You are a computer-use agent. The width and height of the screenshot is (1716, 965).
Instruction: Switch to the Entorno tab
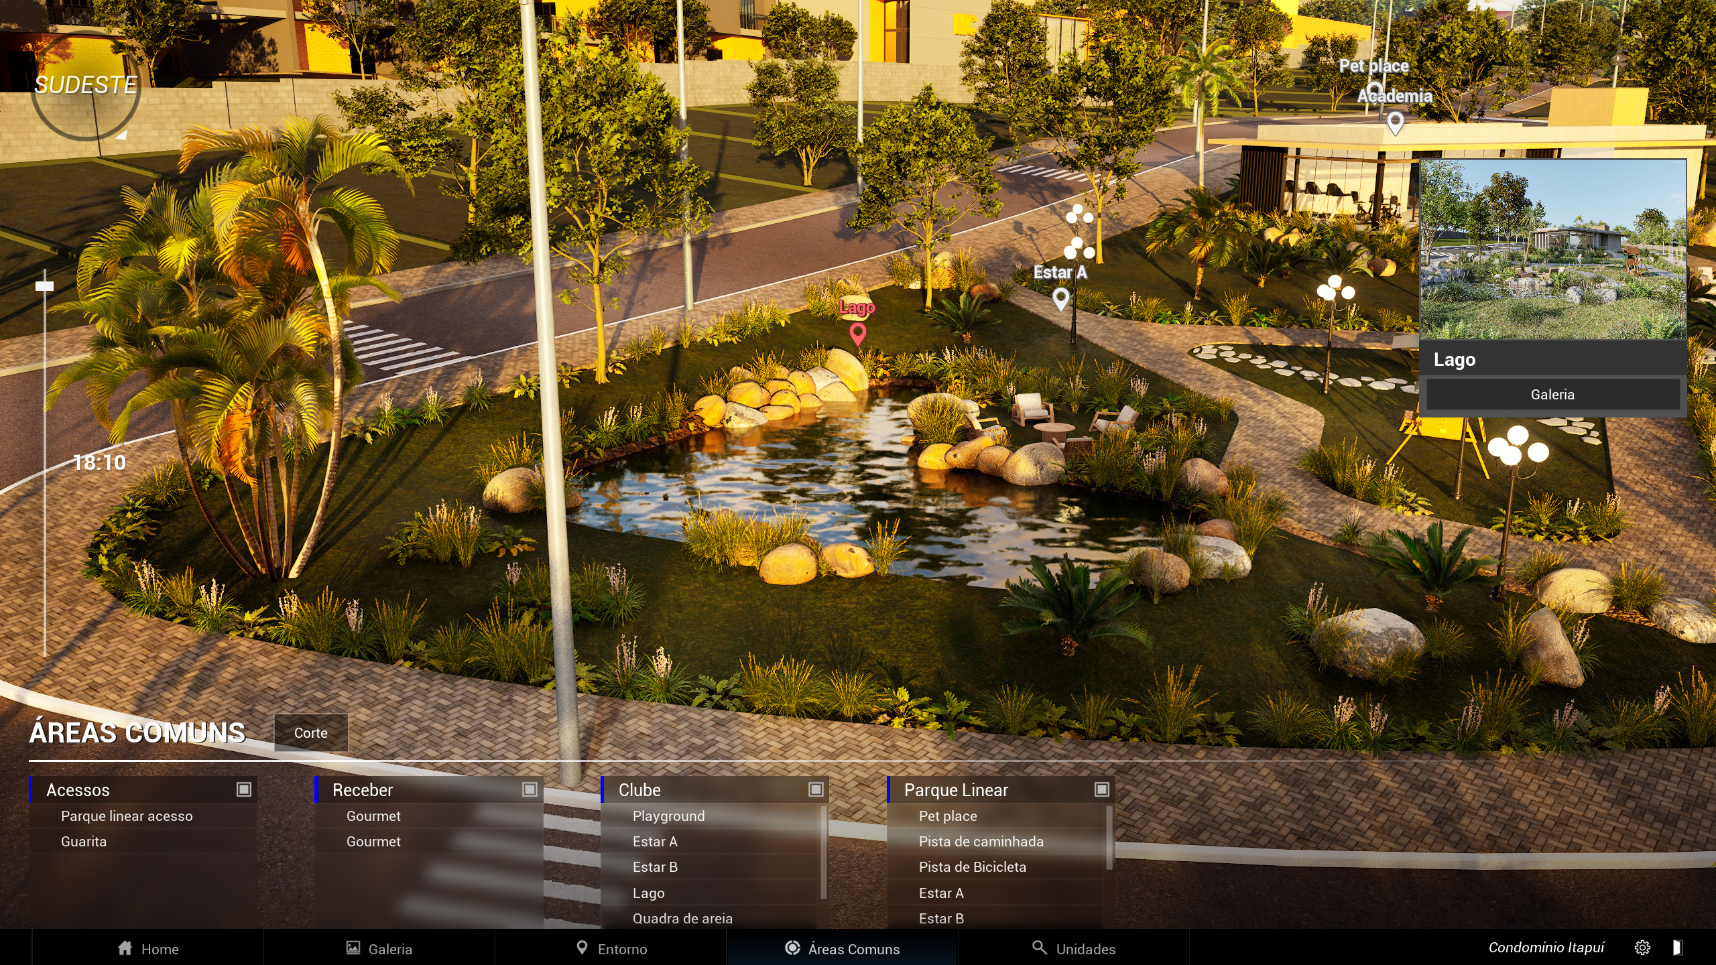coord(611,948)
